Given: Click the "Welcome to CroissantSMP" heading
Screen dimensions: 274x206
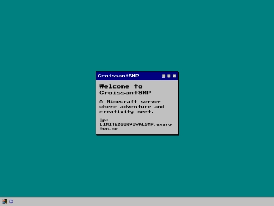Looking at the screenshot, I should pos(125,90).
